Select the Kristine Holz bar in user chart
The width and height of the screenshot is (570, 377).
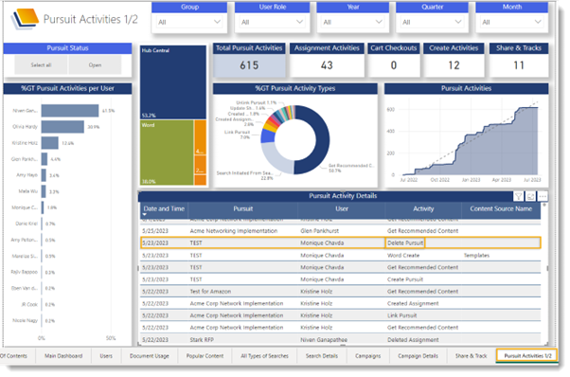(x=50, y=143)
